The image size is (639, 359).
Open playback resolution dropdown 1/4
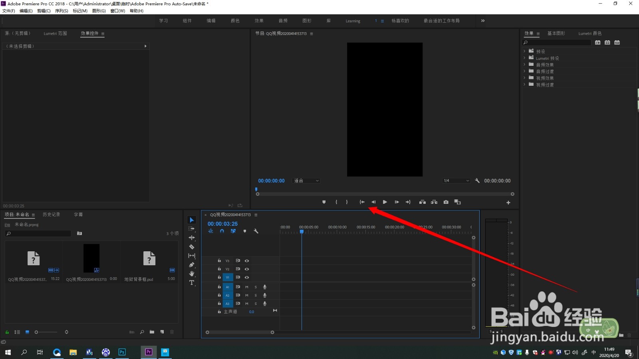(x=456, y=181)
